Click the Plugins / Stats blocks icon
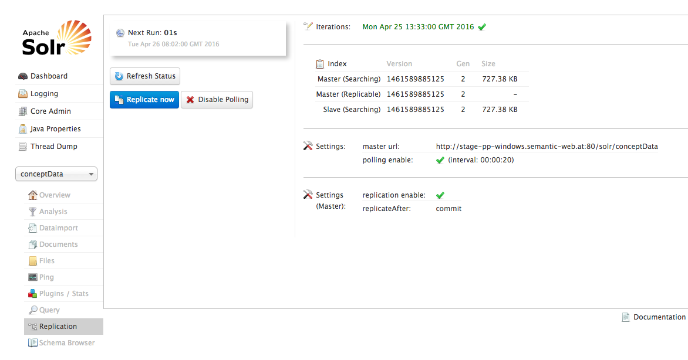 pyautogui.click(x=33, y=294)
